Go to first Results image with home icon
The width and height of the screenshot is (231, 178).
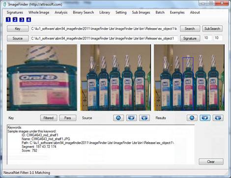(x=192, y=118)
